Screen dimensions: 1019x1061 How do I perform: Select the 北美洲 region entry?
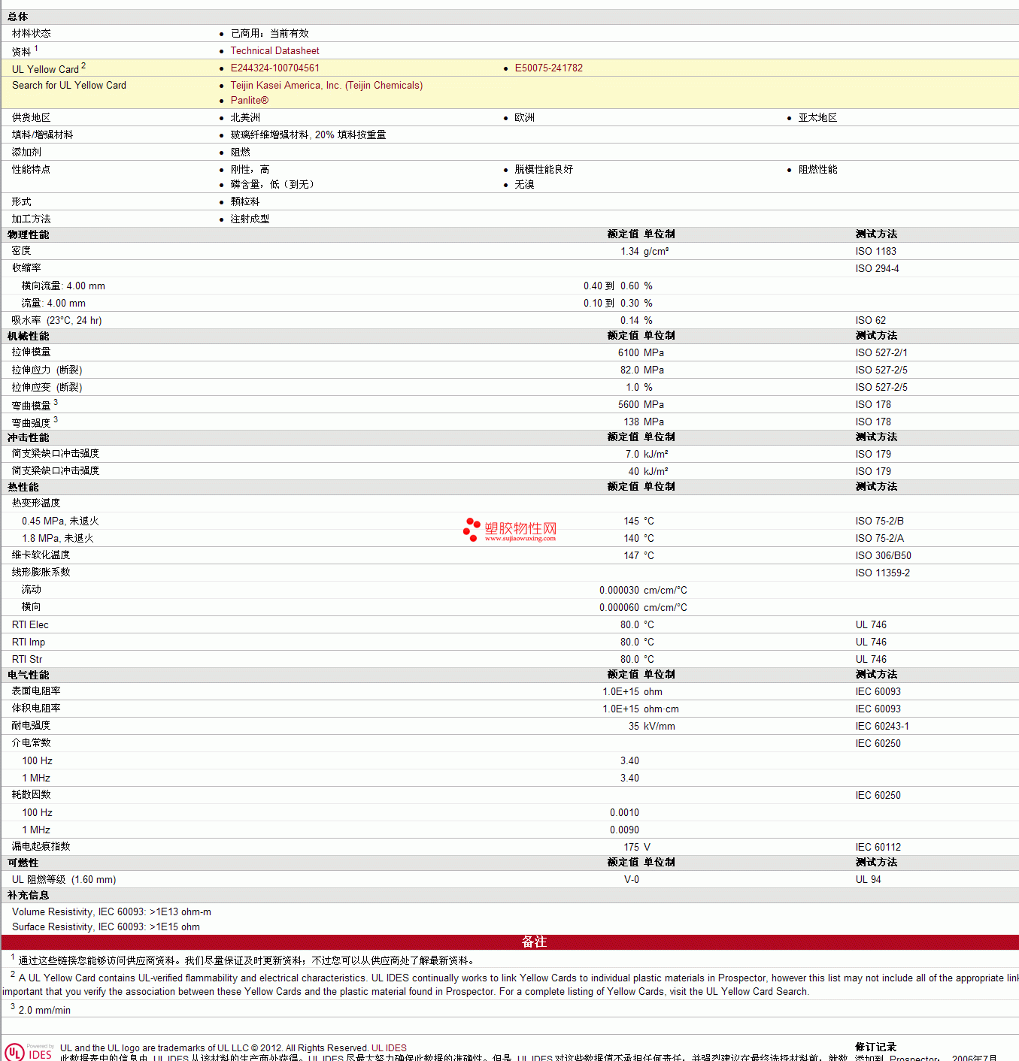tap(245, 117)
